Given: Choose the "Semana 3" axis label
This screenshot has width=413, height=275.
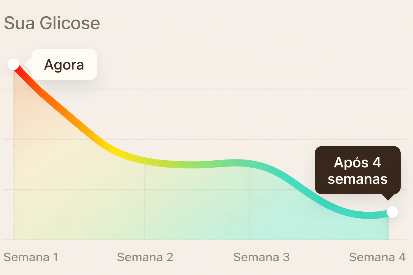Looking at the screenshot, I should [261, 257].
